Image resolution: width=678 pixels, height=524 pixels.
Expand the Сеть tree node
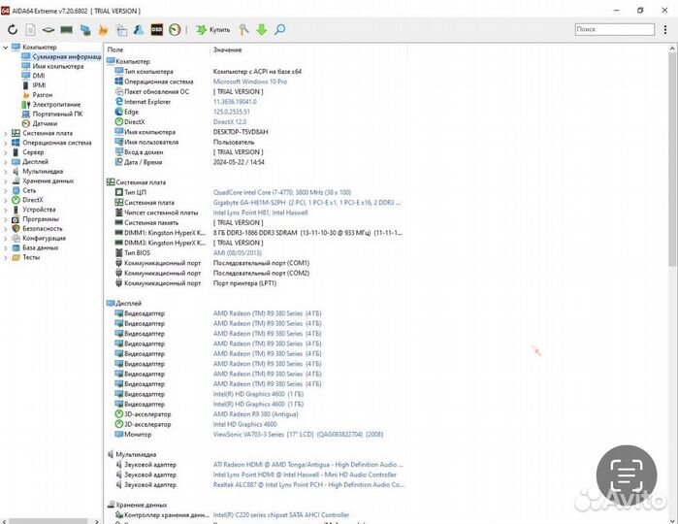pyautogui.click(x=6, y=190)
